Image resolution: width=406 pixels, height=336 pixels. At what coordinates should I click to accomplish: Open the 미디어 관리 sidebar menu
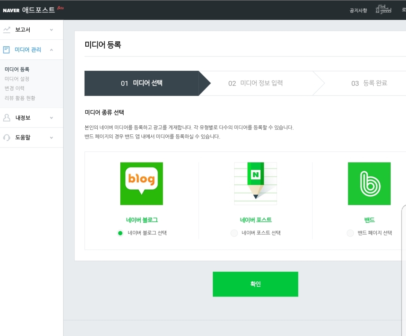[32, 50]
